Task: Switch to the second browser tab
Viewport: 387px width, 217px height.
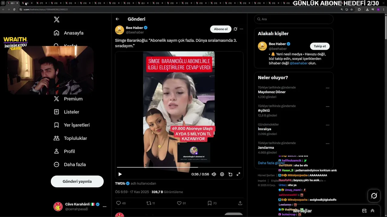Action: click(27, 3)
